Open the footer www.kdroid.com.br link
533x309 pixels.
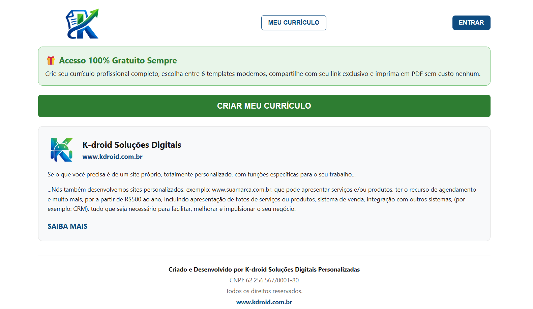coord(264,302)
